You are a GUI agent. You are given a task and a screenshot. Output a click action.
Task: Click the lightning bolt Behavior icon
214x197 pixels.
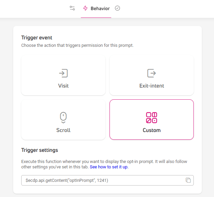[85, 8]
